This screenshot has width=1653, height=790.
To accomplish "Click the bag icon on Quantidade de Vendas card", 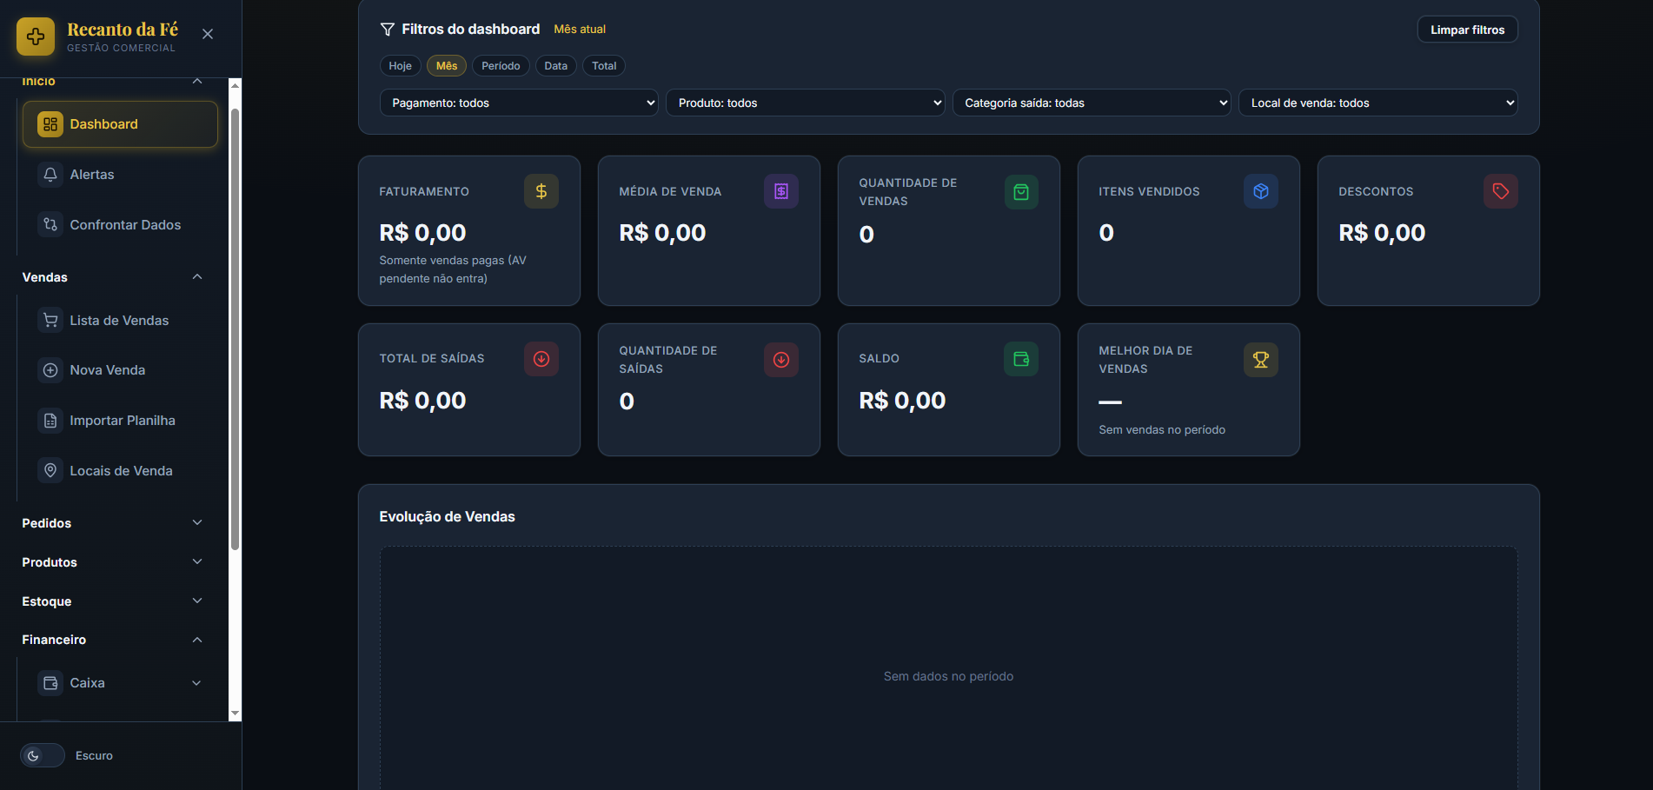I will click(x=1021, y=192).
